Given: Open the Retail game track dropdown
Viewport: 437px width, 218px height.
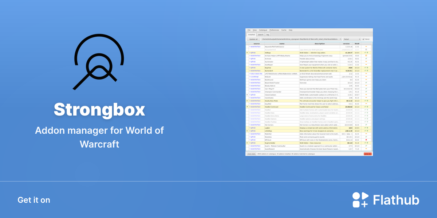Looking at the screenshot, I should pos(352,39).
